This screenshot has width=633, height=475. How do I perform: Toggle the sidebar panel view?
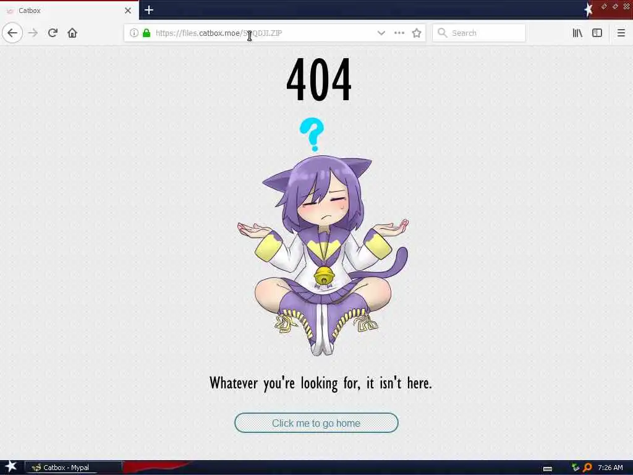coord(597,33)
